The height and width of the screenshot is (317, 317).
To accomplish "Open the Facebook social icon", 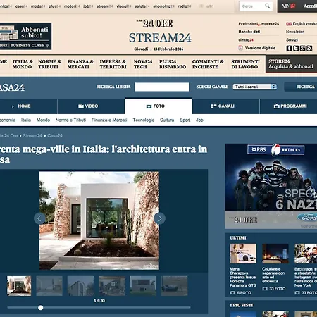I will pyautogui.click(x=289, y=48).
